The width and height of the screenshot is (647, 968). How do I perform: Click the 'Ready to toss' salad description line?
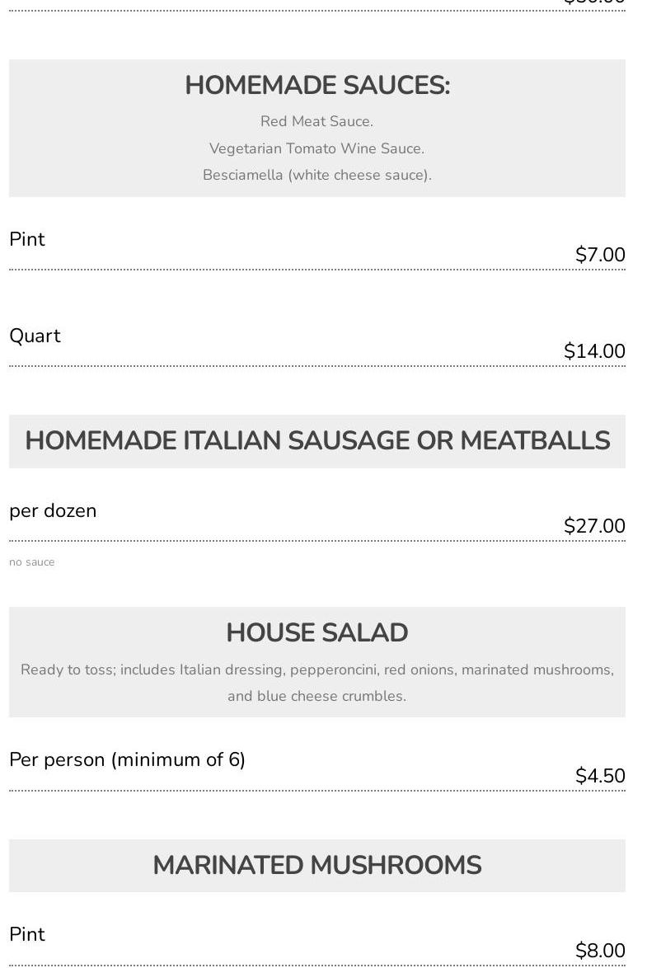pos(317,670)
